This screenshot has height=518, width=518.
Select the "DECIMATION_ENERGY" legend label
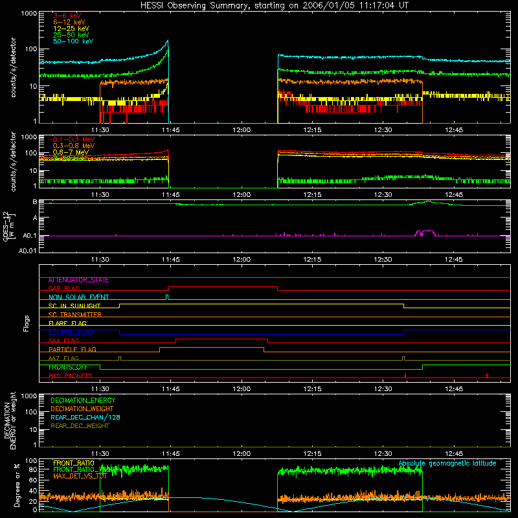tap(83, 400)
